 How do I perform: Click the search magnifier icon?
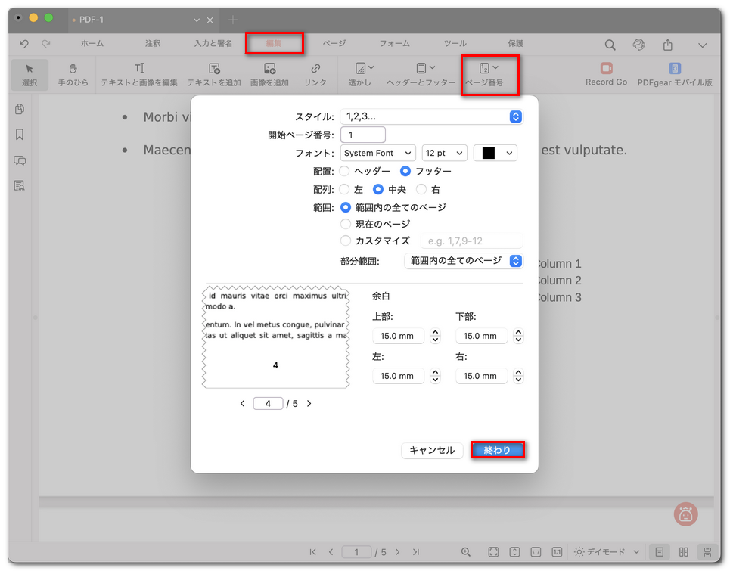click(x=610, y=45)
